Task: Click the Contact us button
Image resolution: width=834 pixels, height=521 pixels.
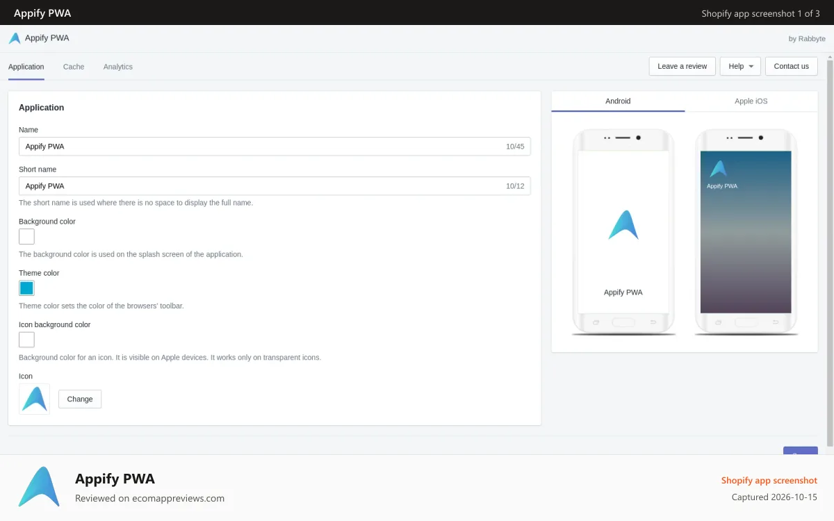Action: pos(792,66)
